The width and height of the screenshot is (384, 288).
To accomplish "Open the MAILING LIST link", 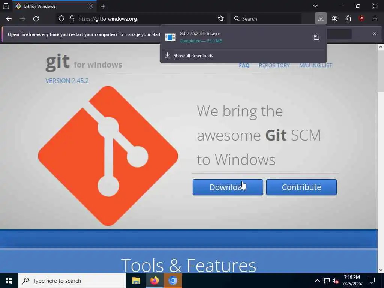I will pos(316,65).
